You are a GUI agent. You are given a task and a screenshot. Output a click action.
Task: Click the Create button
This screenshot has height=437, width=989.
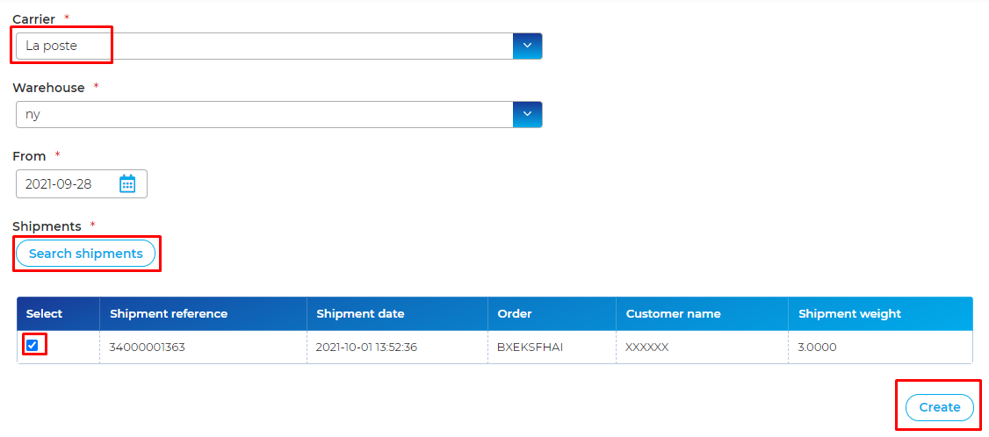pos(939,407)
